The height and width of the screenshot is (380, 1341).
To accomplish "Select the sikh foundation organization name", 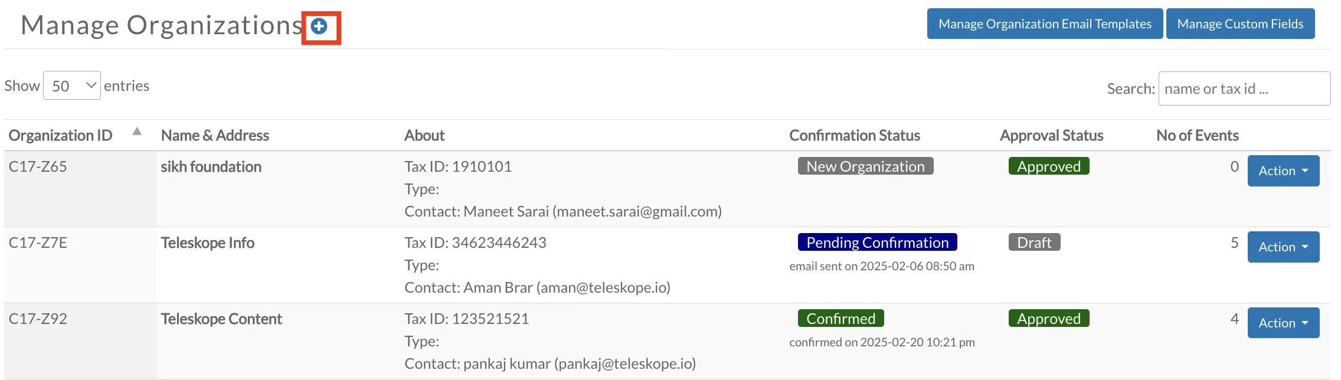I will point(211,166).
